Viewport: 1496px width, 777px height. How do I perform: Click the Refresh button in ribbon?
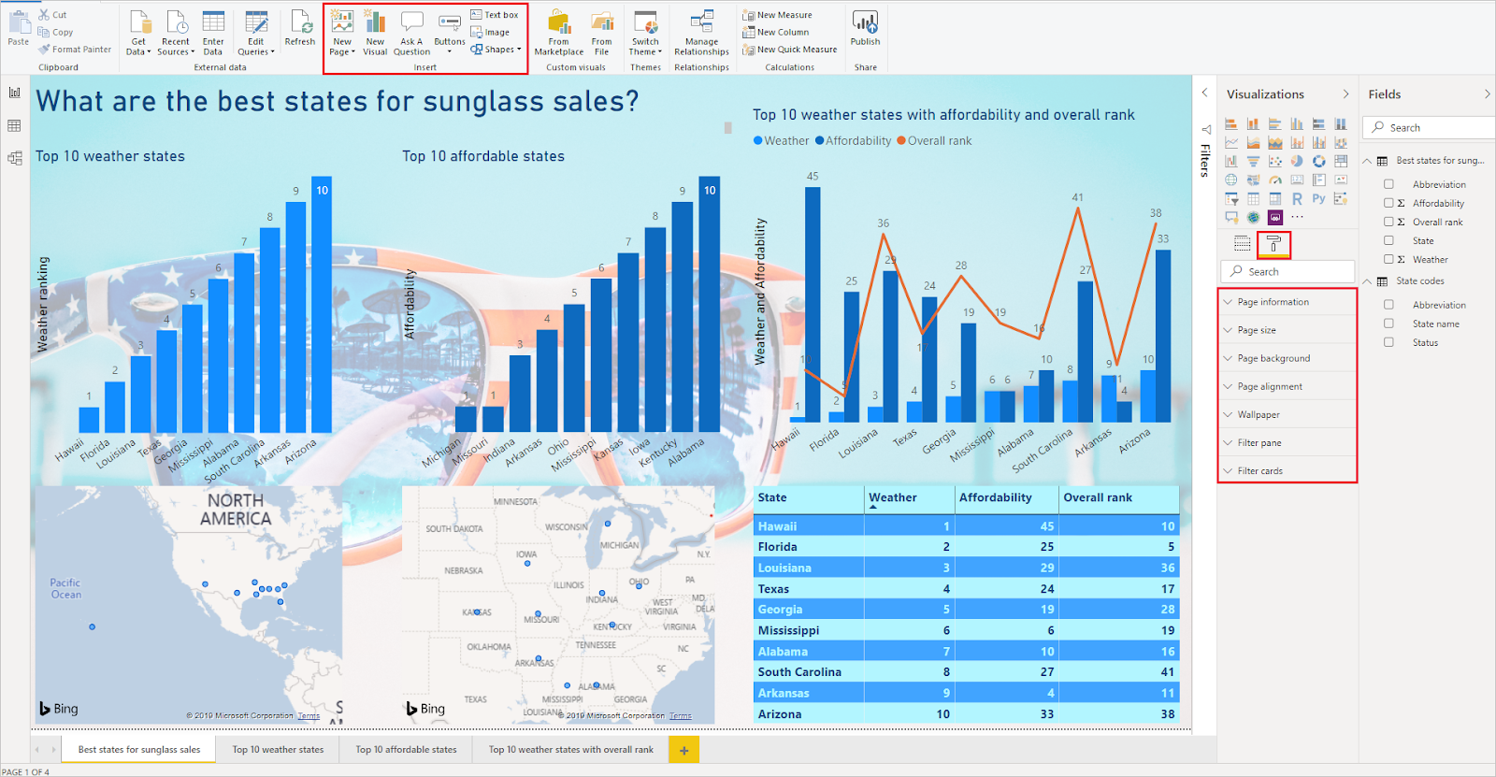(x=300, y=28)
